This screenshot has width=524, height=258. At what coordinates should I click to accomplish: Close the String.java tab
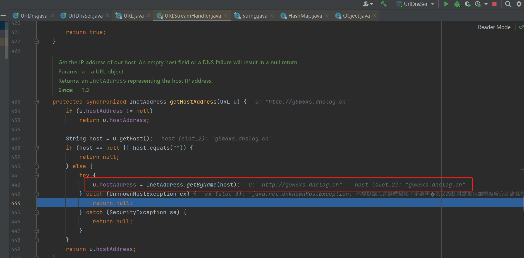(272, 16)
